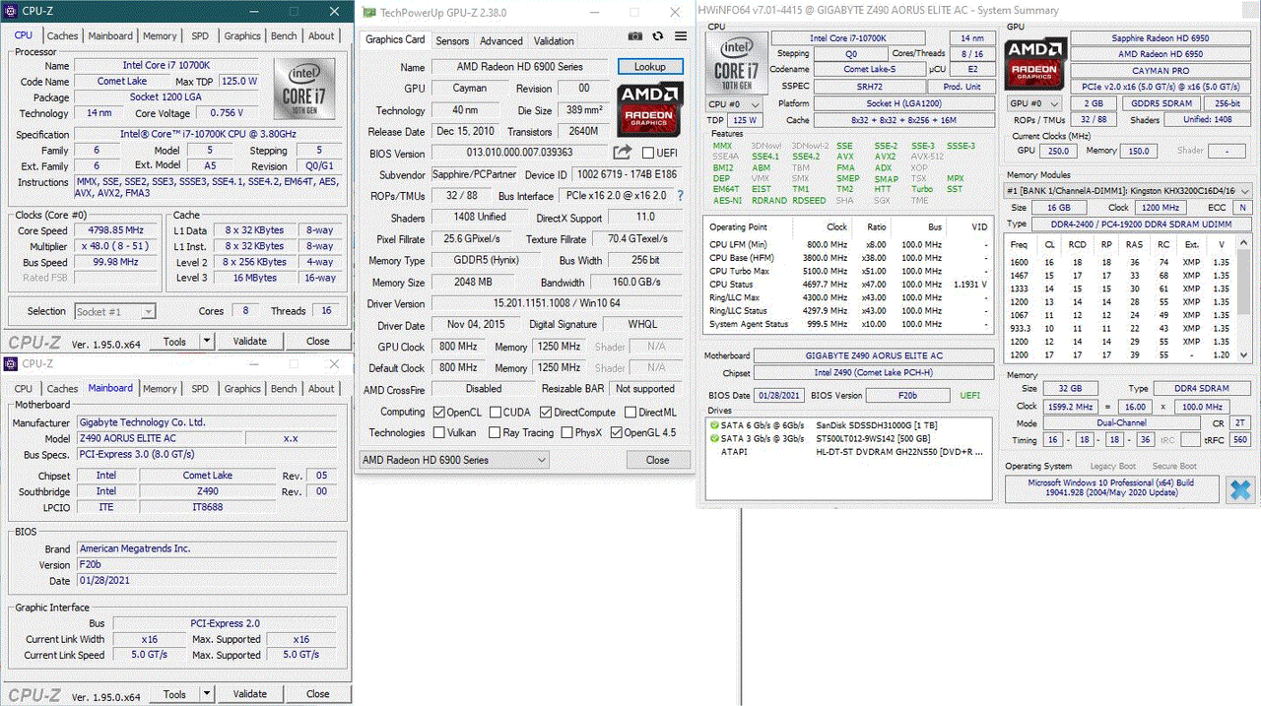Toggle the Vulkan checkbox
1261x706 pixels.
(439, 432)
